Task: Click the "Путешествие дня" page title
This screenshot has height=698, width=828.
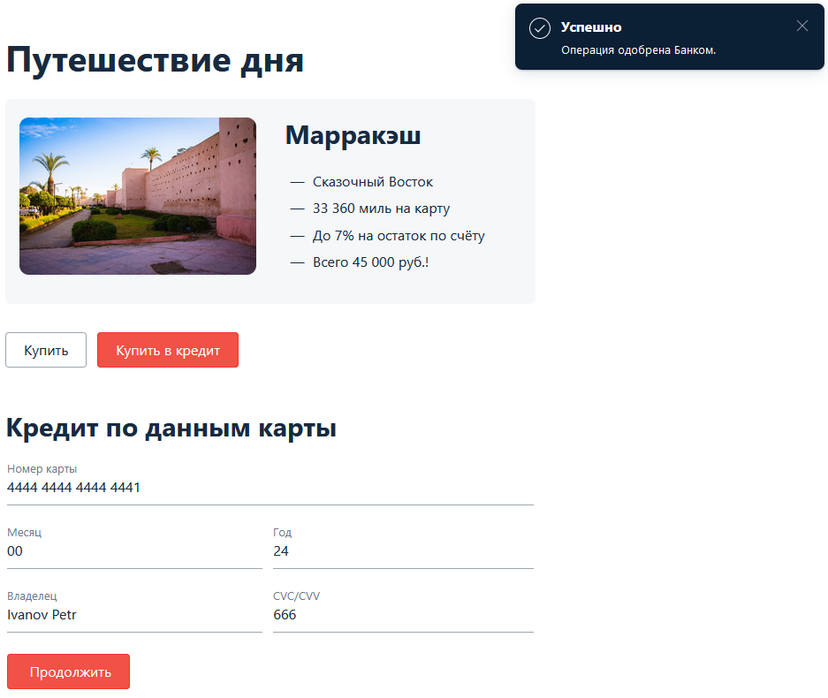Action: pyautogui.click(x=155, y=60)
